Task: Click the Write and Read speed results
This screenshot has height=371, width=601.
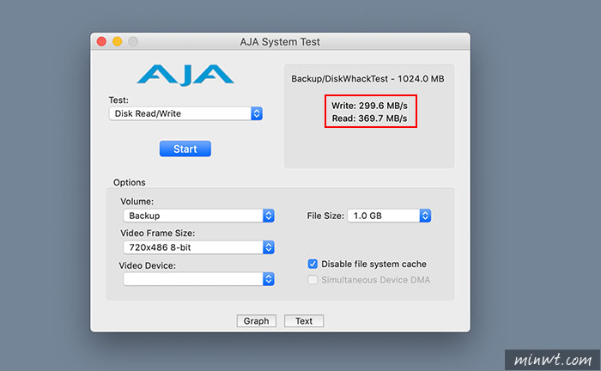Action: pos(369,112)
